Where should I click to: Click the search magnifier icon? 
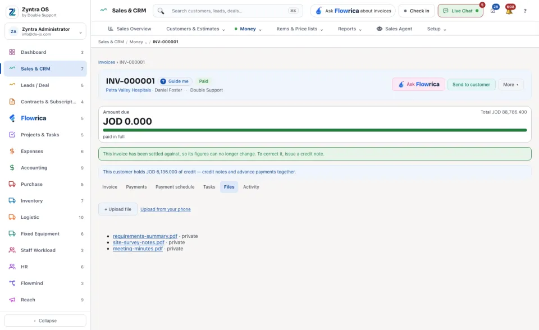click(x=161, y=11)
